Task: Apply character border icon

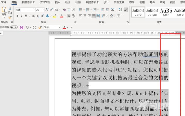Action: click(73, 10)
